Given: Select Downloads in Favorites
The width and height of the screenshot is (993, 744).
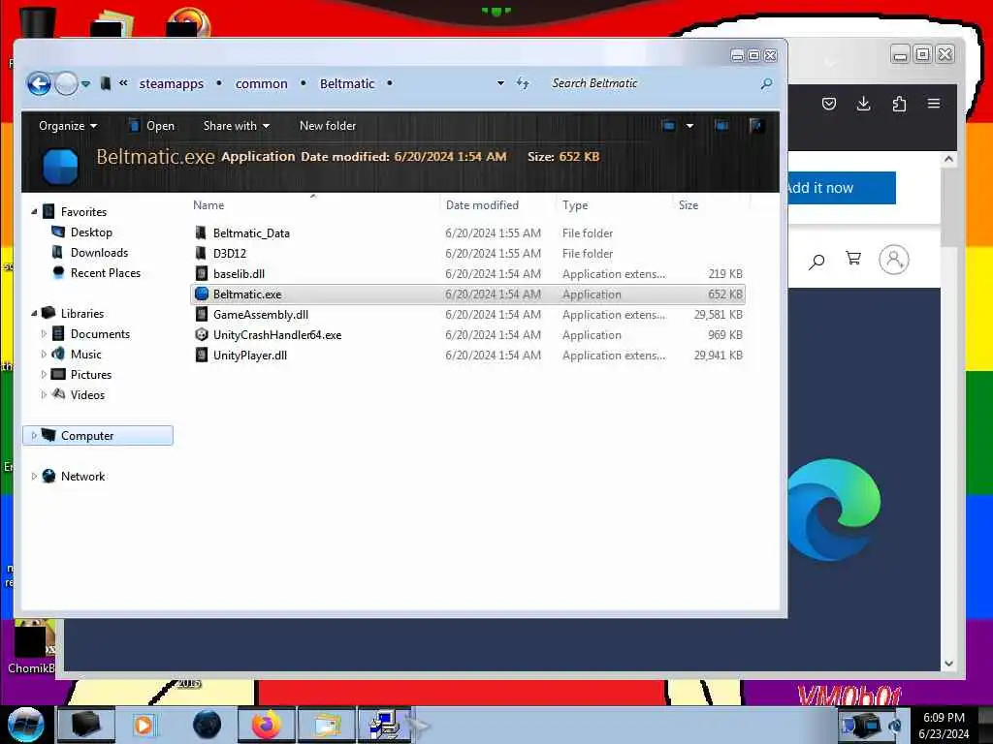Looking at the screenshot, I should point(99,253).
